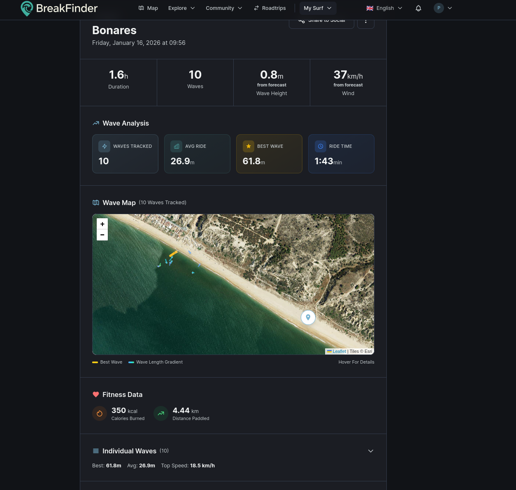Click the Waves Tracked lightning icon
The image size is (516, 490).
104,146
